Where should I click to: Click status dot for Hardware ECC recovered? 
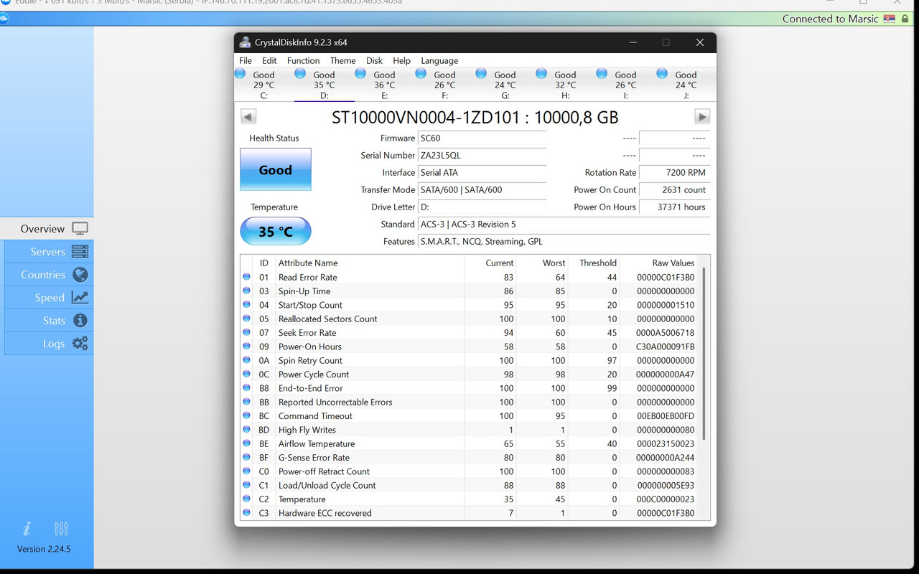pos(247,512)
